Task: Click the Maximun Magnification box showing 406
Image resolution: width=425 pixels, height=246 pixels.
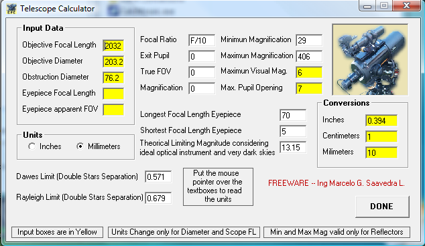Action: tap(309, 56)
